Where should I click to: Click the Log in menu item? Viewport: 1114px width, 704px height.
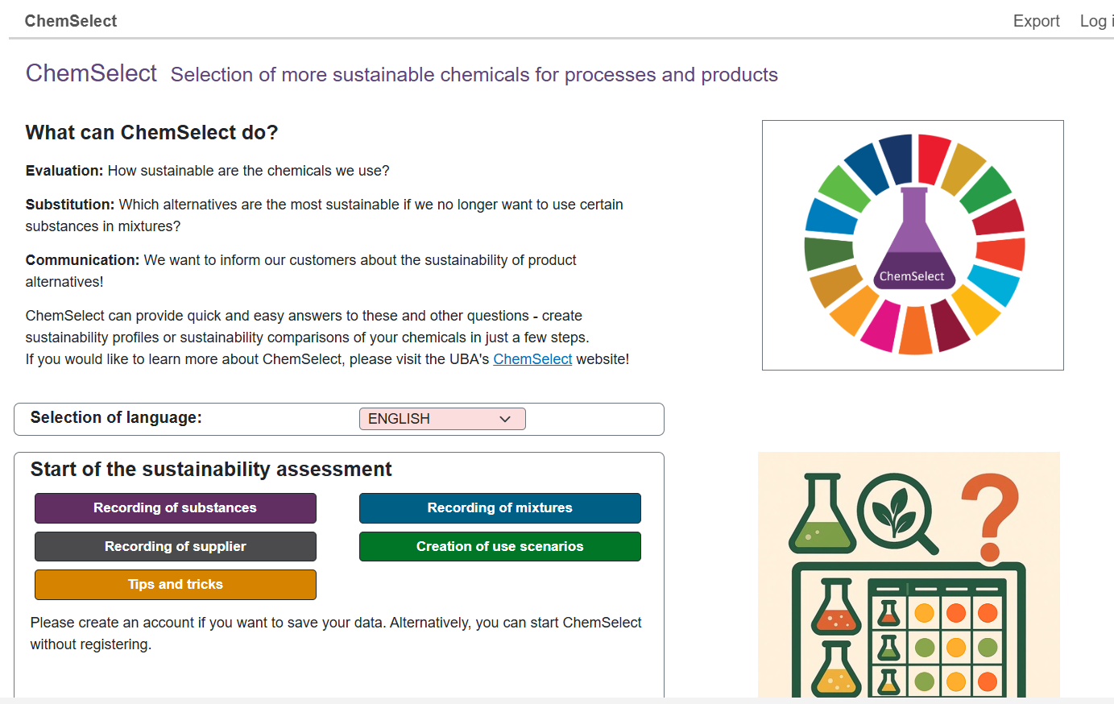coord(1096,21)
